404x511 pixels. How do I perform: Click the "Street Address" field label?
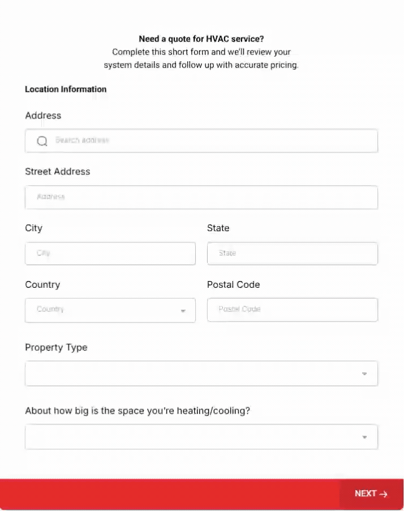click(x=58, y=172)
